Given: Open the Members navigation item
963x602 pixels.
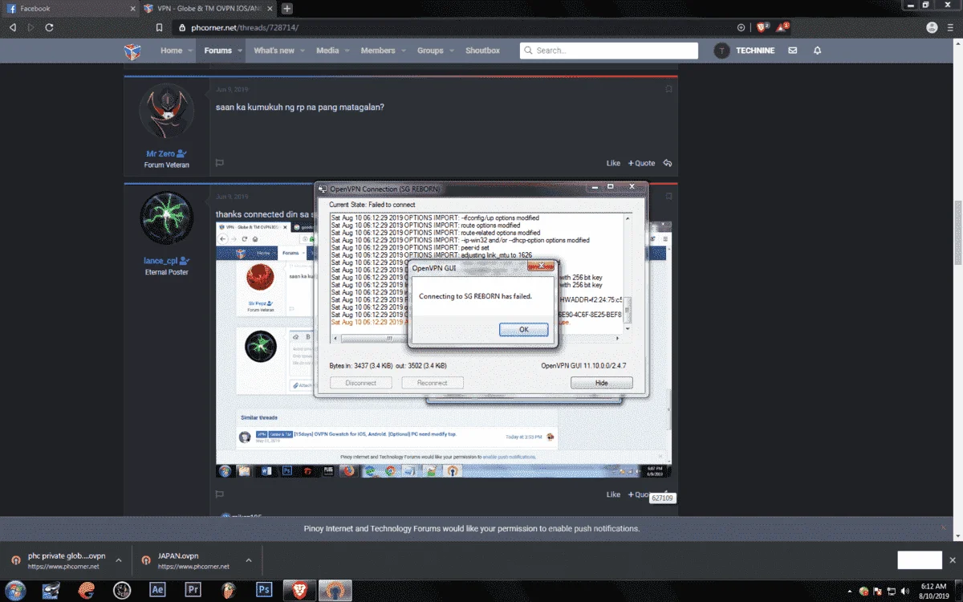Looking at the screenshot, I should 378,51.
